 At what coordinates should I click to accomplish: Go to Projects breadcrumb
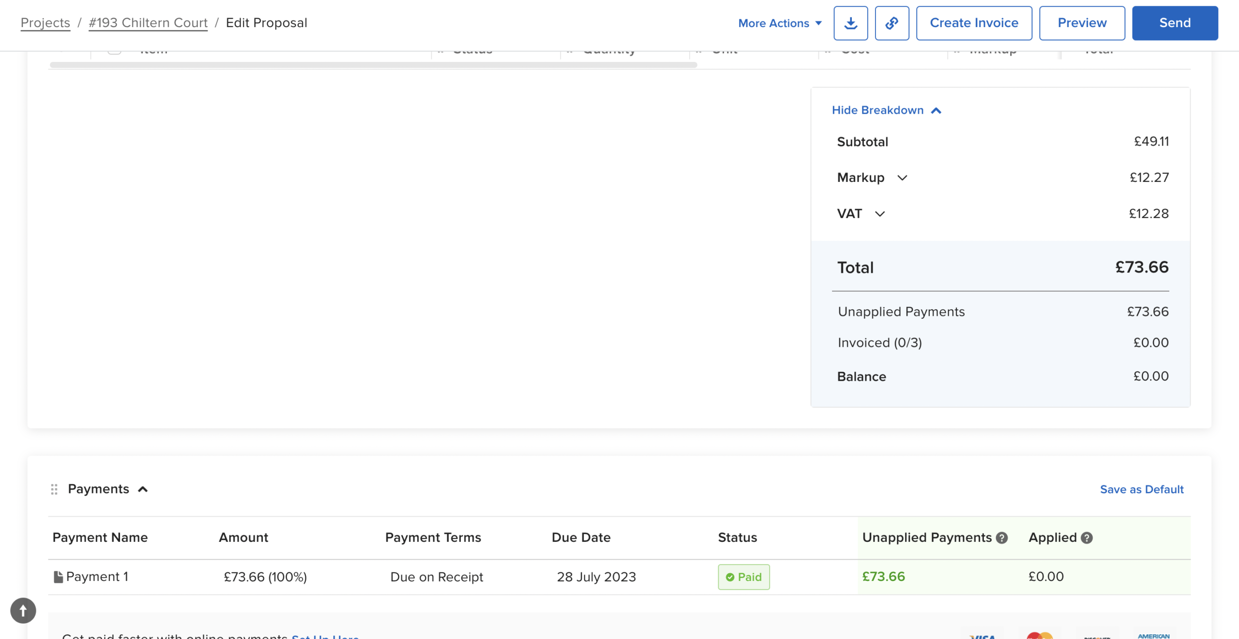pos(45,23)
